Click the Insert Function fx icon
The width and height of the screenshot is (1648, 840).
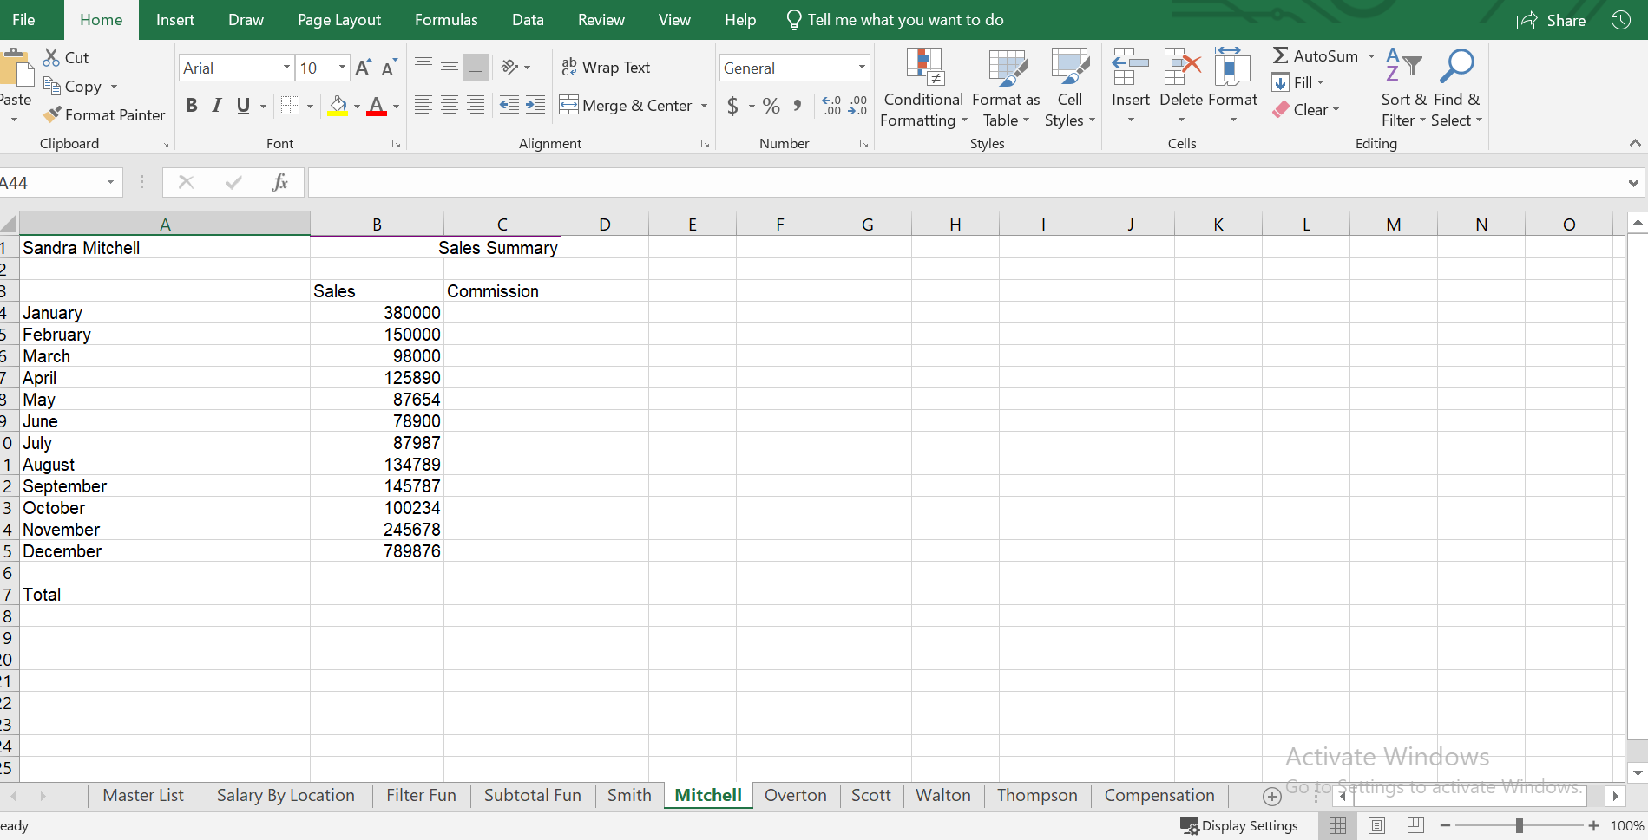(x=279, y=182)
